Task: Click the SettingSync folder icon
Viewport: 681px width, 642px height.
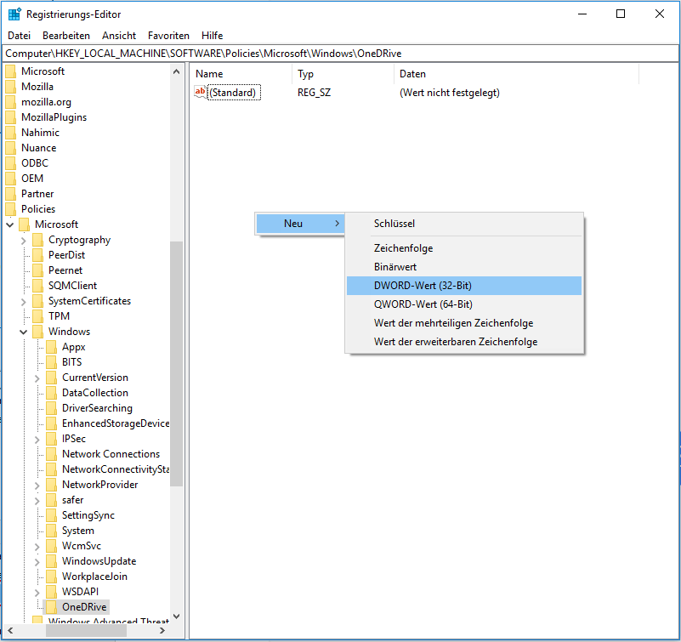Action: click(x=51, y=515)
